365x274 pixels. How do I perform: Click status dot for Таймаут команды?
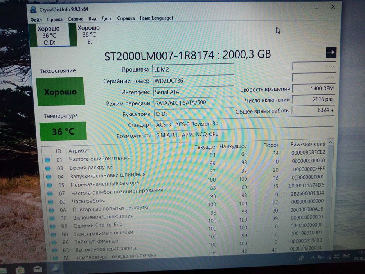(54, 242)
